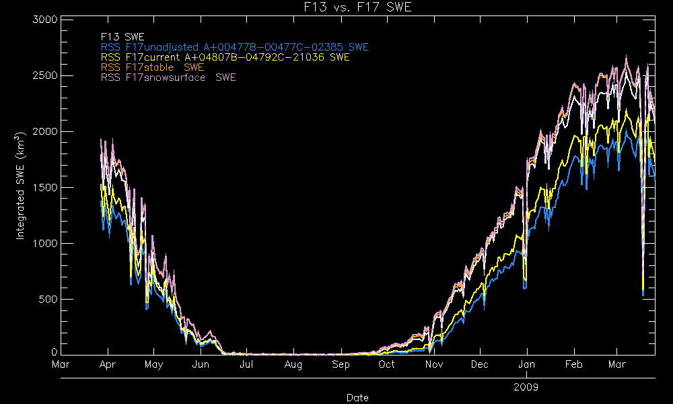Click the Date x-axis label
Viewport: 673px width, 404px height.
357,397
